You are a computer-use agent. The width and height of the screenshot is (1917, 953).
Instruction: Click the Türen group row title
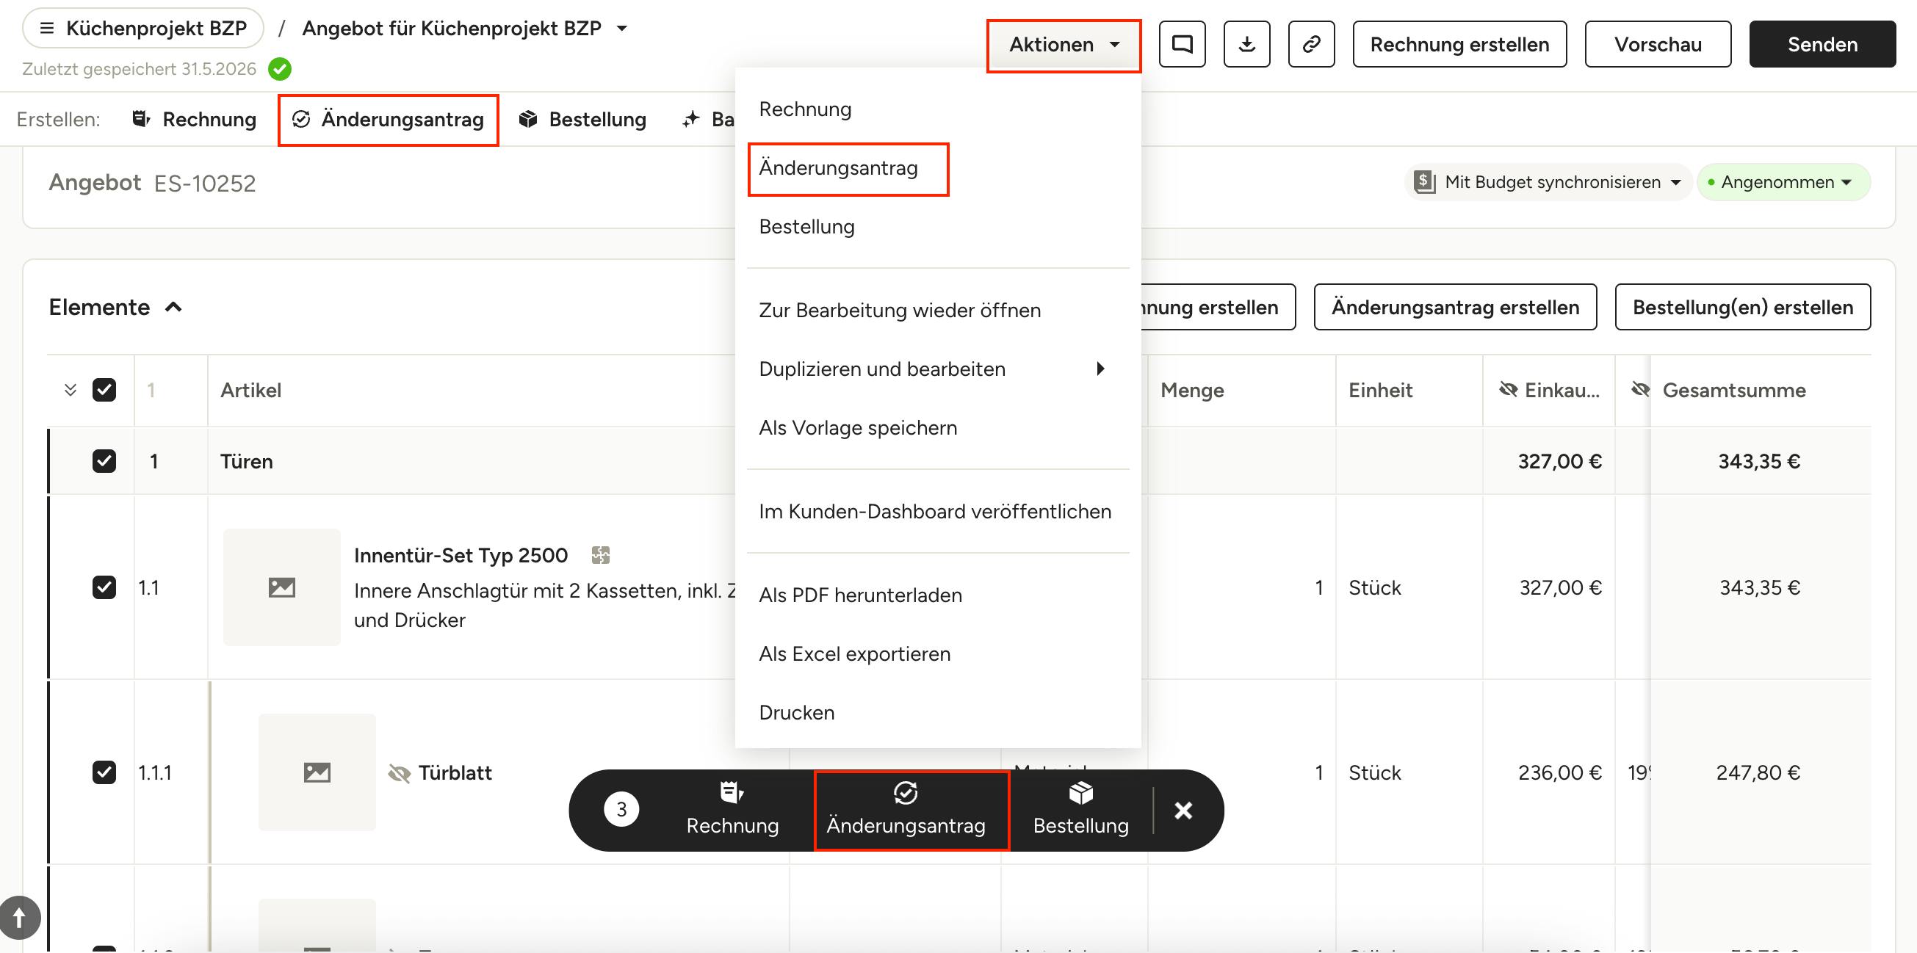point(246,462)
